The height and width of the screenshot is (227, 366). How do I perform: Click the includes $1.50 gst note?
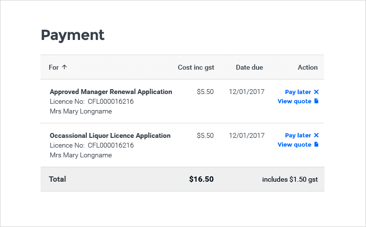click(x=290, y=179)
